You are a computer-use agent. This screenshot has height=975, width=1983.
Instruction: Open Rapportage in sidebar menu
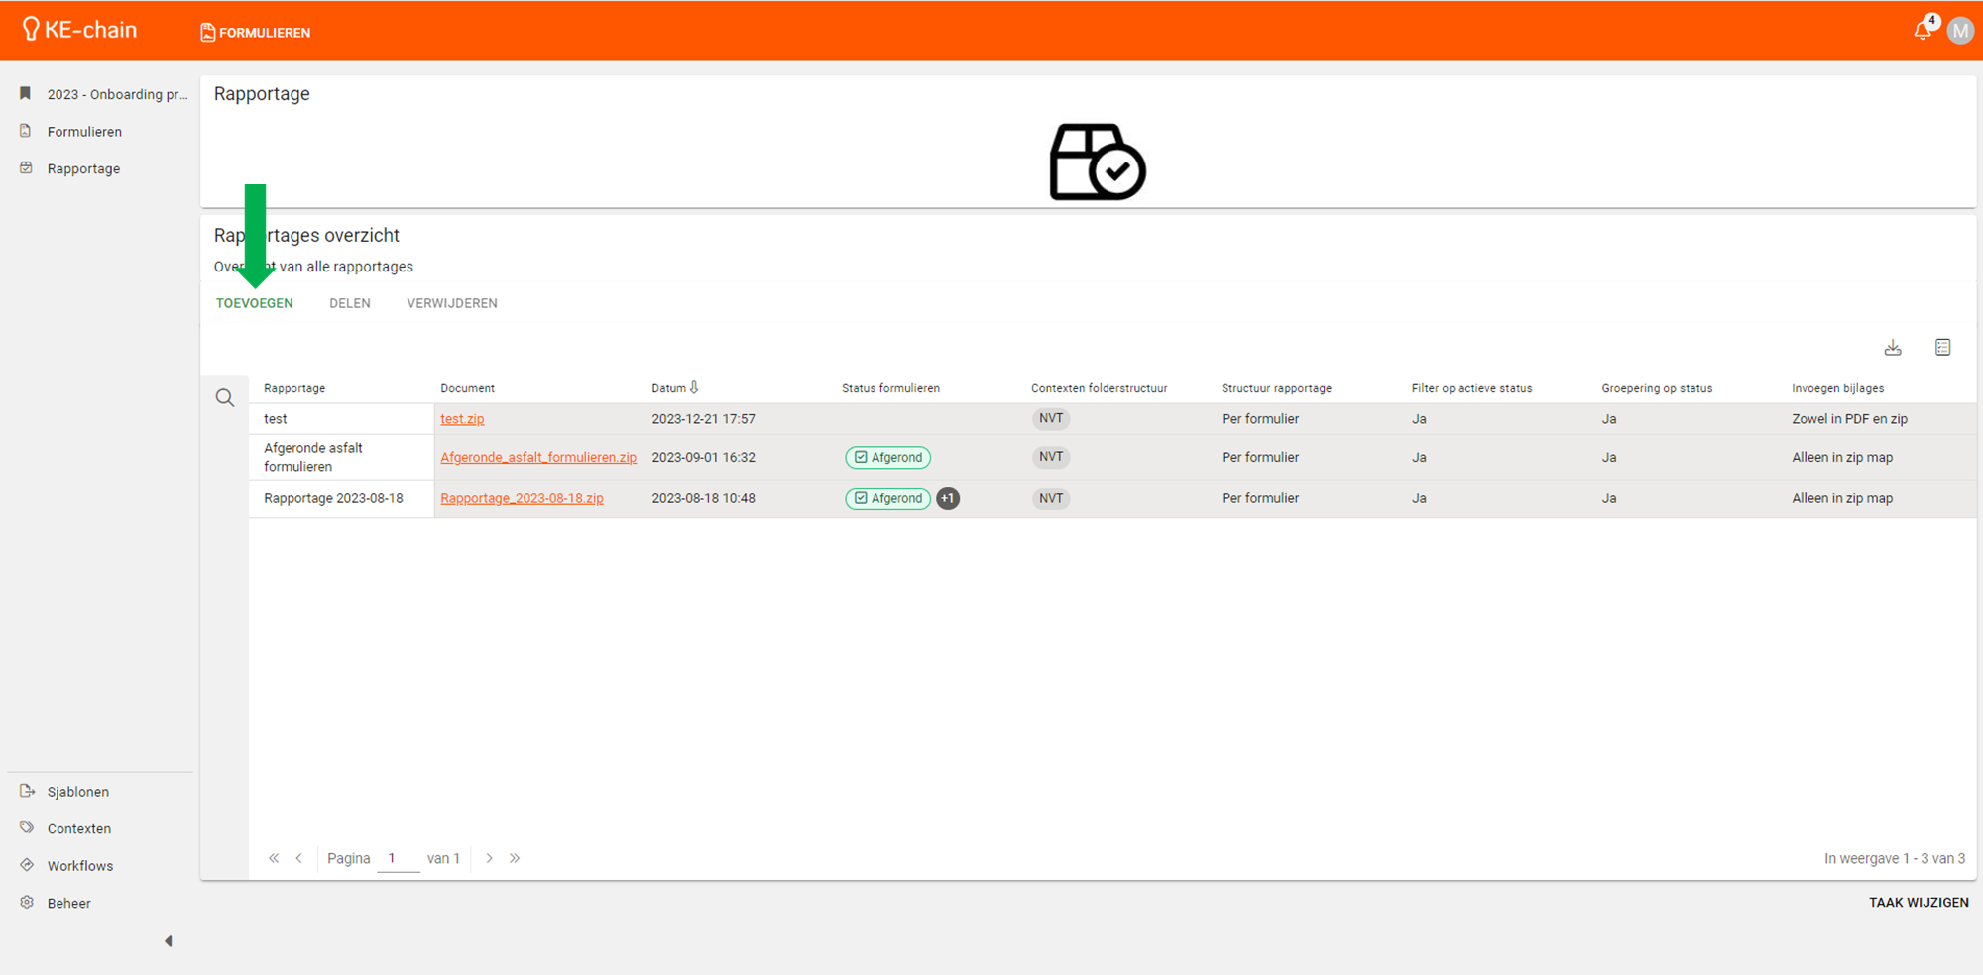[83, 169]
